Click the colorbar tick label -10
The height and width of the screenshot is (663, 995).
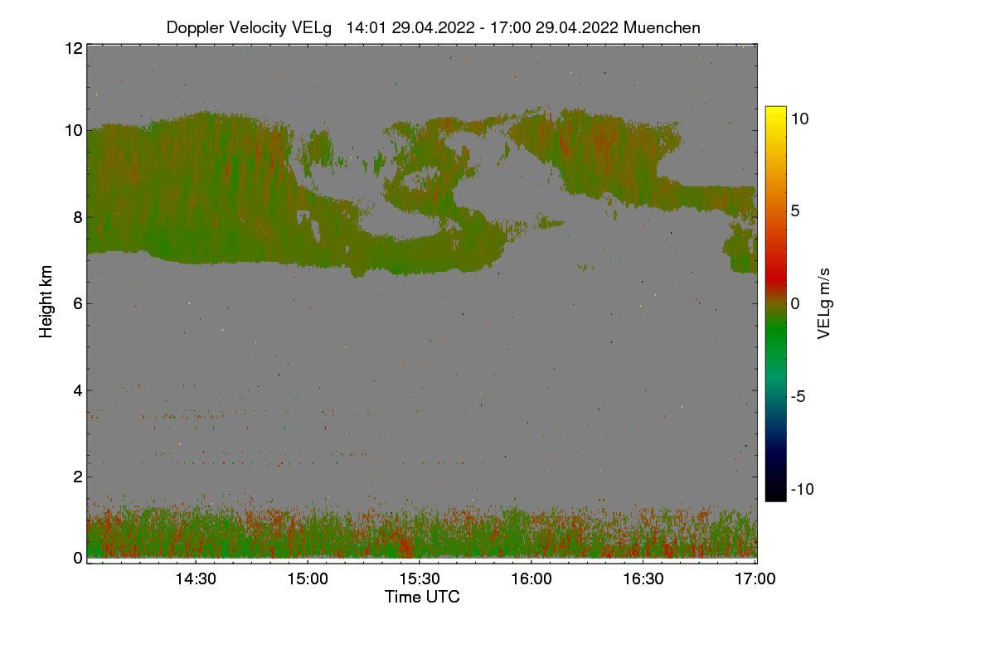coord(802,489)
